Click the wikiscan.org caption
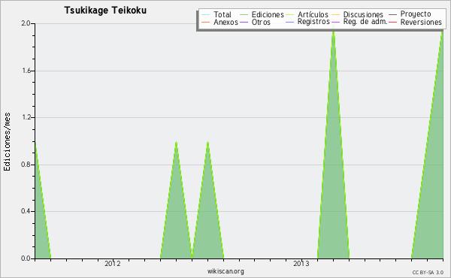Screen dimensions: 451x278 [225, 271]
